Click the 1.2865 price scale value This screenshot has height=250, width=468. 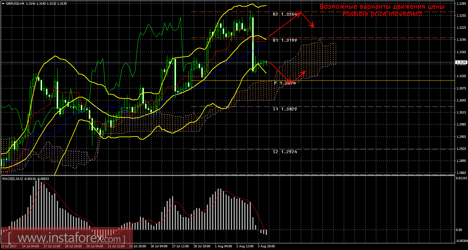[x=461, y=173]
